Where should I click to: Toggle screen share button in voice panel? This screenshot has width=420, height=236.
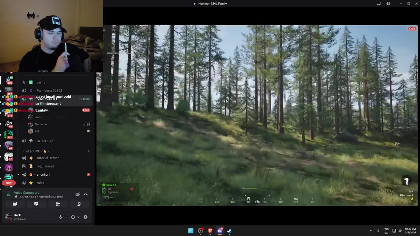(36, 204)
